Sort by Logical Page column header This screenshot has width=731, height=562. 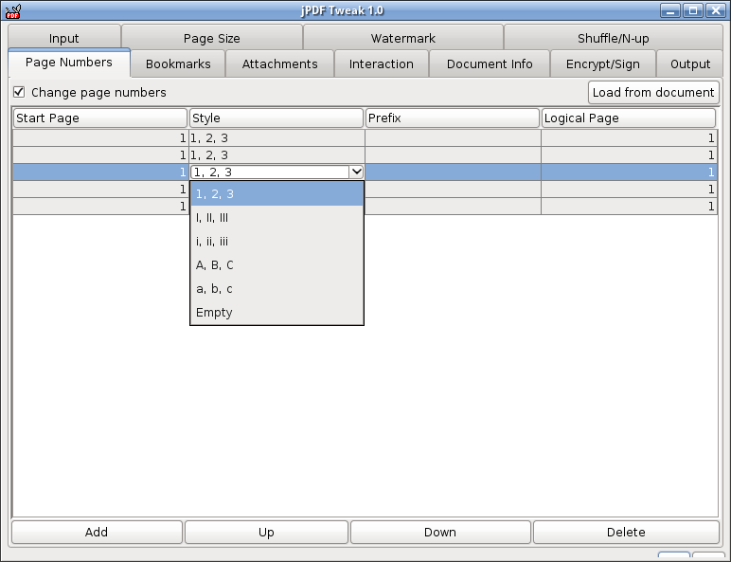[x=629, y=118]
